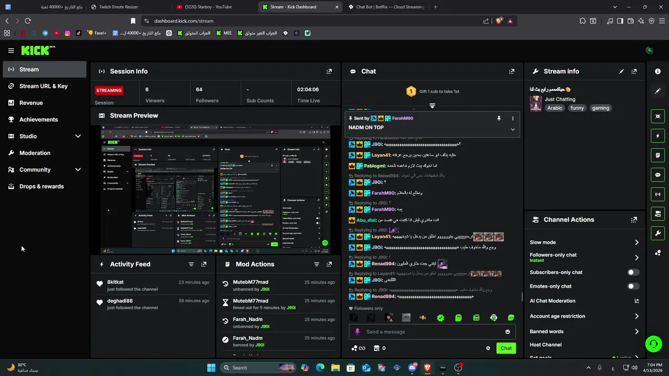Click the info icon in the right sidebar
The height and width of the screenshot is (376, 669).
pos(658,72)
